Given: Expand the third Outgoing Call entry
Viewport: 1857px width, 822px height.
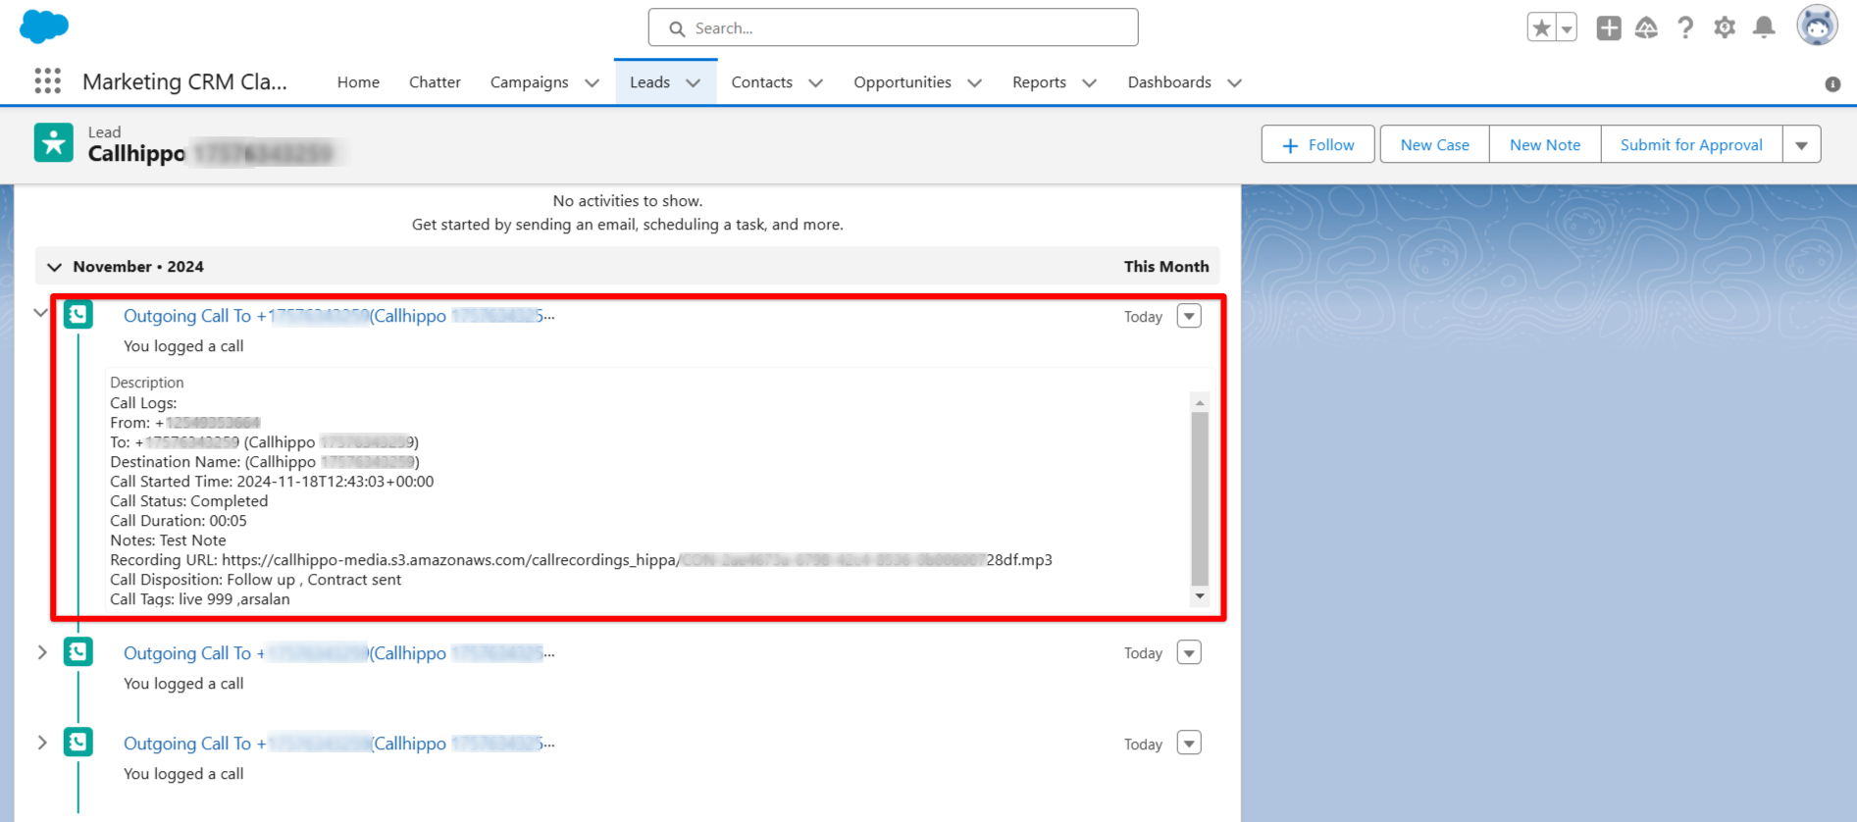Looking at the screenshot, I should coord(42,743).
